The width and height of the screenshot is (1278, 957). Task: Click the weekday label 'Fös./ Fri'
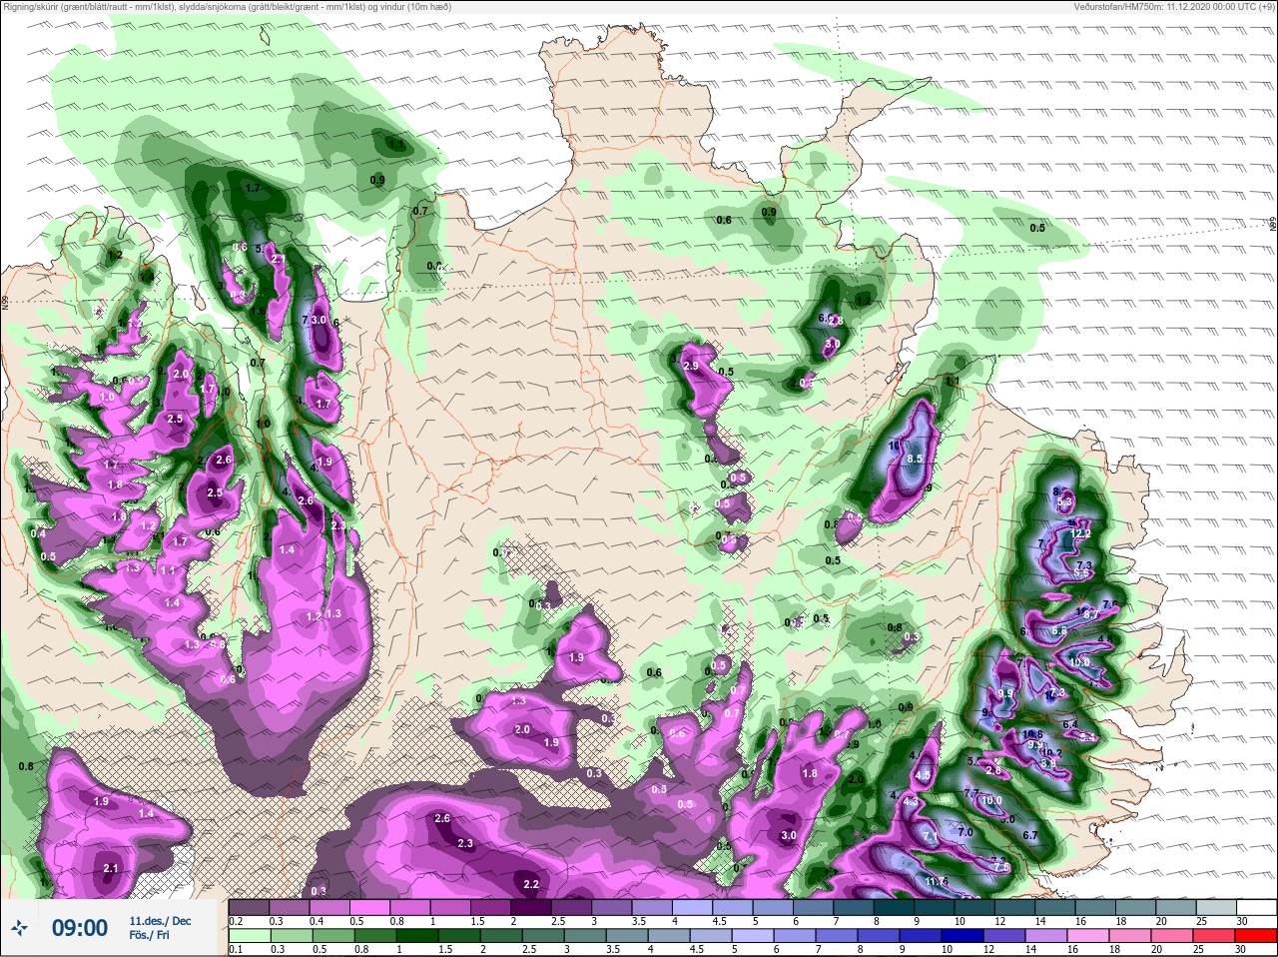point(149,936)
